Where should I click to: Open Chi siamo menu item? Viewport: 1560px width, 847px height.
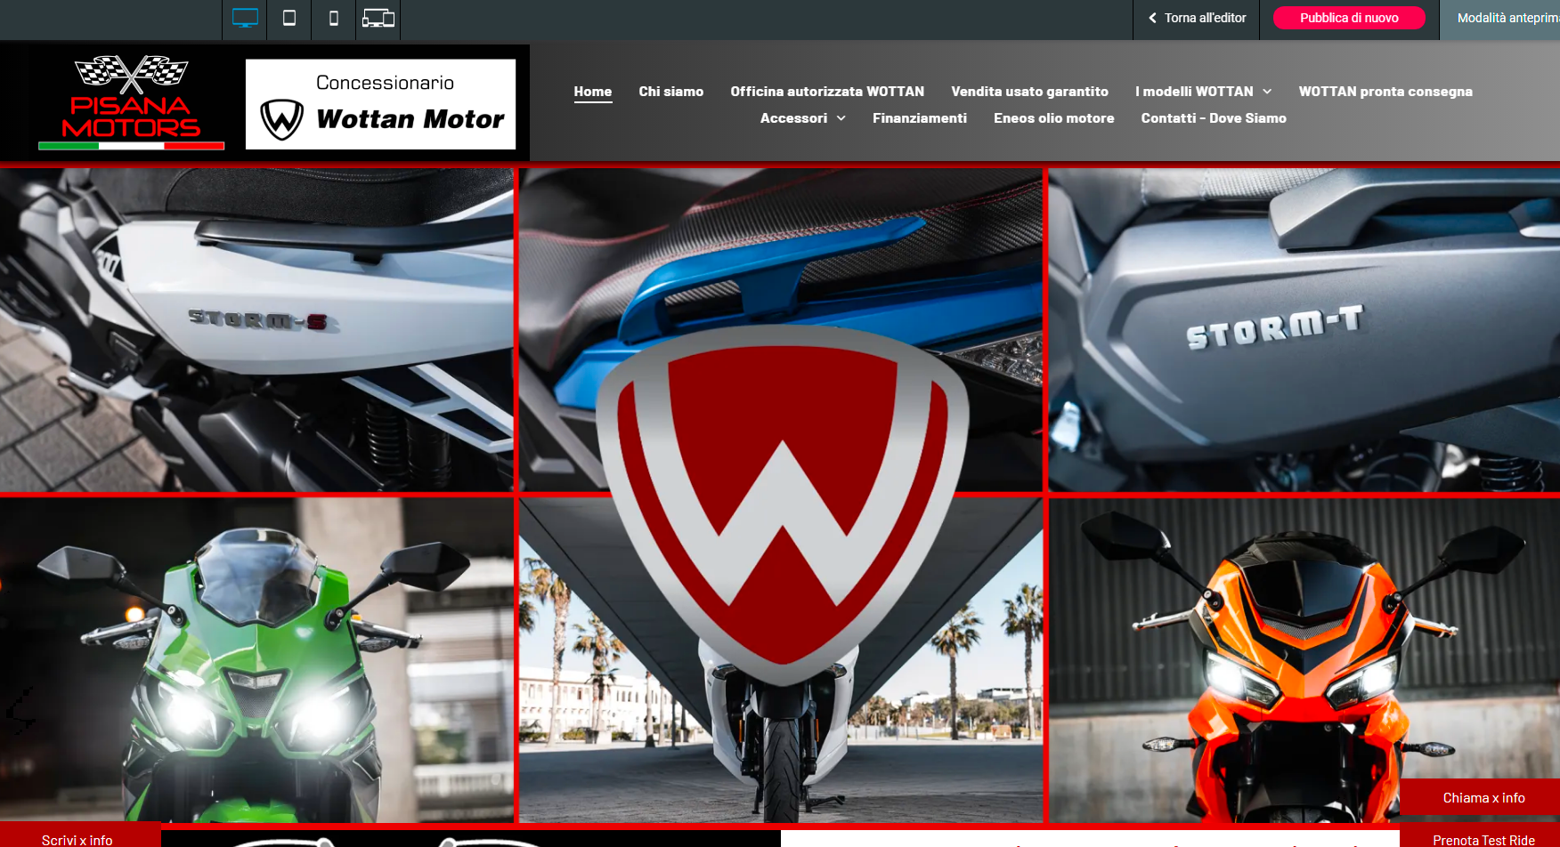pos(671,92)
